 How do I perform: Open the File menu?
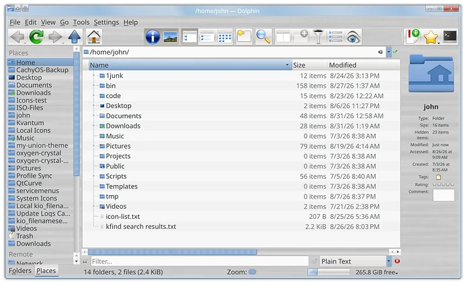coord(15,22)
